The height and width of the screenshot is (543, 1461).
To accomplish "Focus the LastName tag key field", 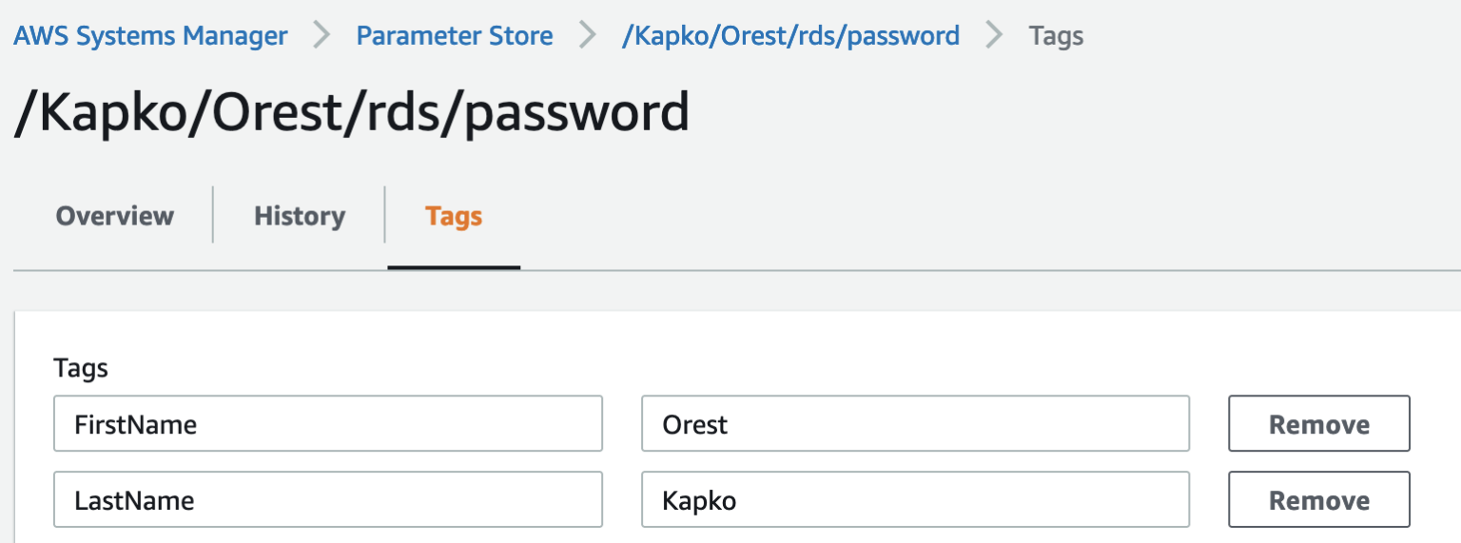I will pyautogui.click(x=327, y=500).
